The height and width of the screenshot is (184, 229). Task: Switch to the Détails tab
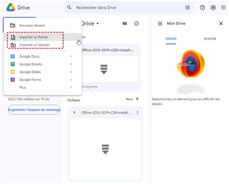pos(171,39)
